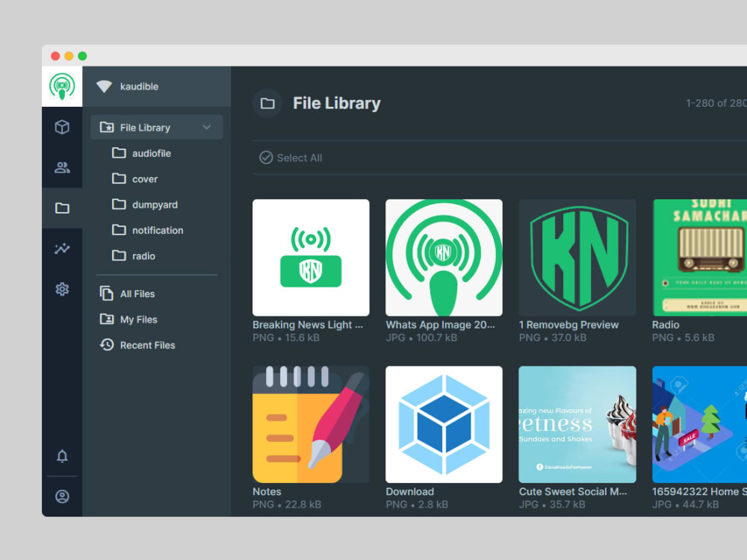
Task: Open the user account icon at bottom left
Action: 62,497
